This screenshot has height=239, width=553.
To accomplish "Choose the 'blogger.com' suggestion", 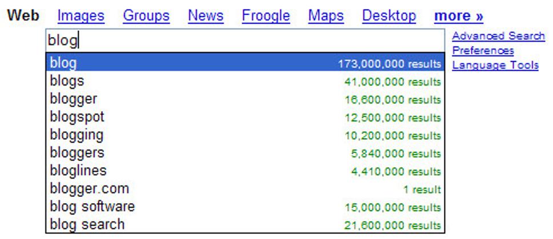I will click(245, 189).
